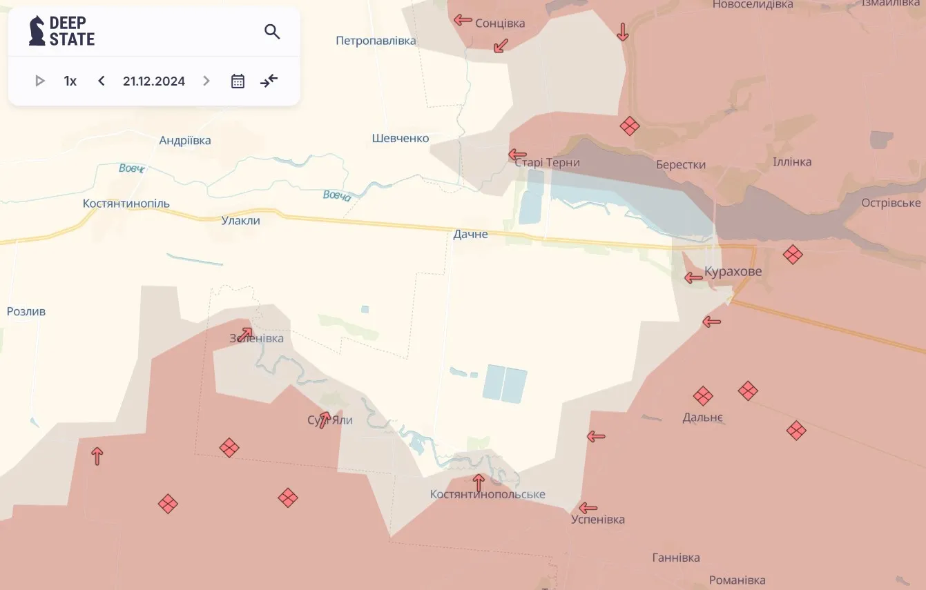This screenshot has width=926, height=590.
Task: Click the Zelenivka settlement label
Action: pos(255,338)
